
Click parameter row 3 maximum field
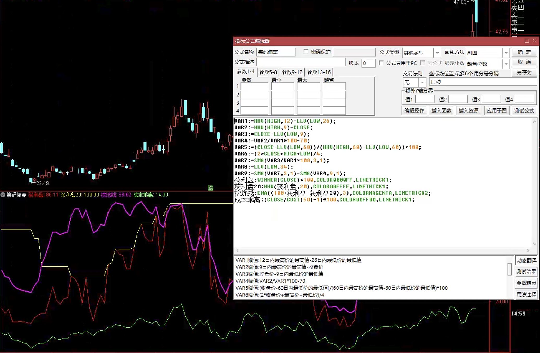point(308,103)
